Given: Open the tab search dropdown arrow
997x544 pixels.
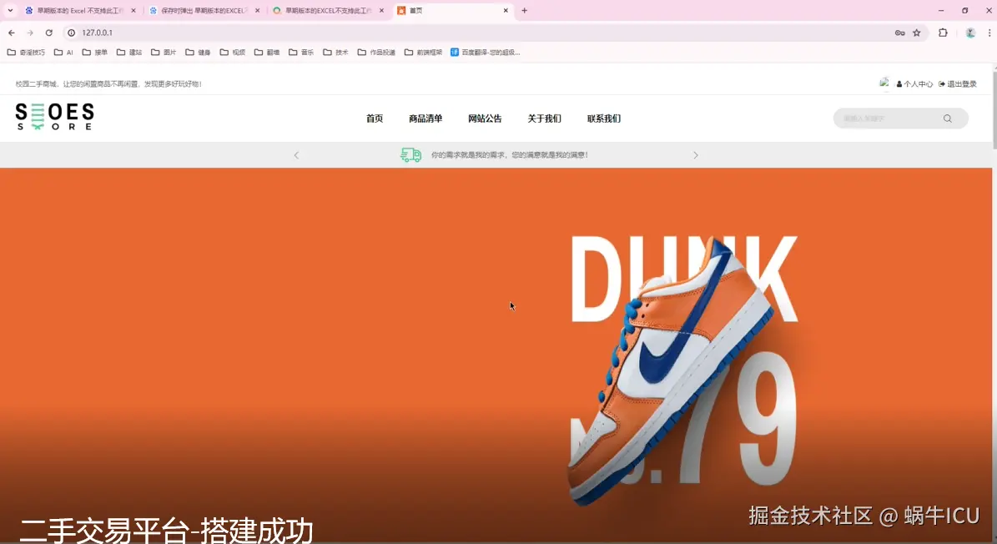Looking at the screenshot, I should click(10, 10).
